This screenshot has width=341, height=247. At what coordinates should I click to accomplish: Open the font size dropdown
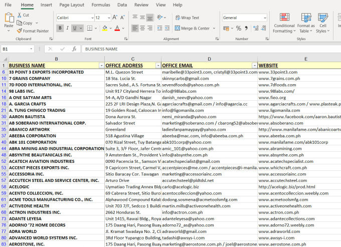(x=109, y=18)
